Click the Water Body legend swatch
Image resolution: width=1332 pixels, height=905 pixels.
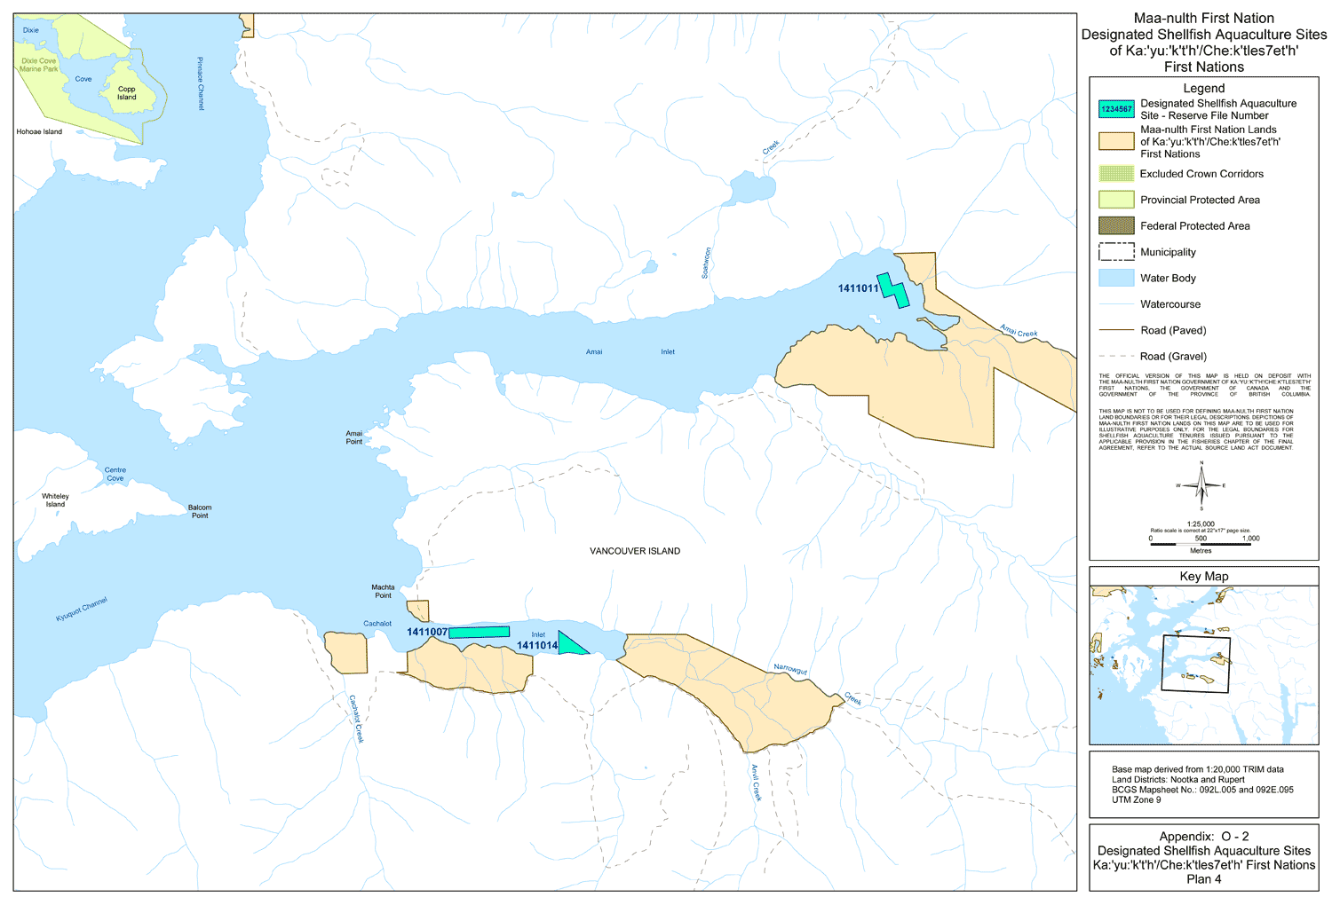pos(1116,278)
